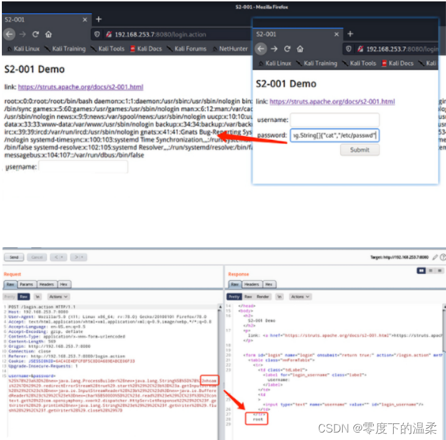The image size is (446, 440).
Task: Select the S2-001 tab in right window
Action: 298,34
